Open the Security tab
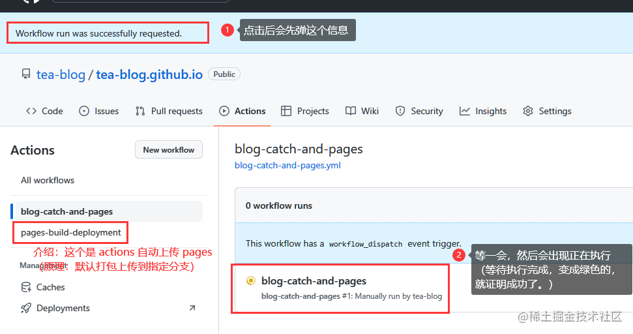The image size is (633, 334). pos(419,111)
